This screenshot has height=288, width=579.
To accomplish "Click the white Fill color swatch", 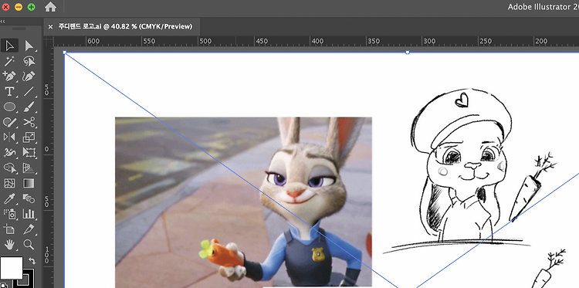I will coord(11,268).
